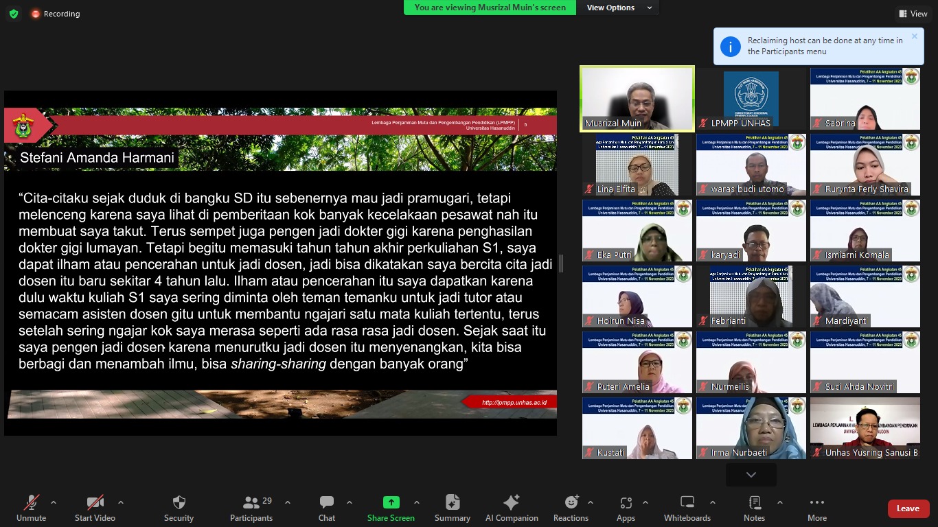Screen dimensions: 938x527
Task: Open the Reactions picker
Action: coord(571,508)
